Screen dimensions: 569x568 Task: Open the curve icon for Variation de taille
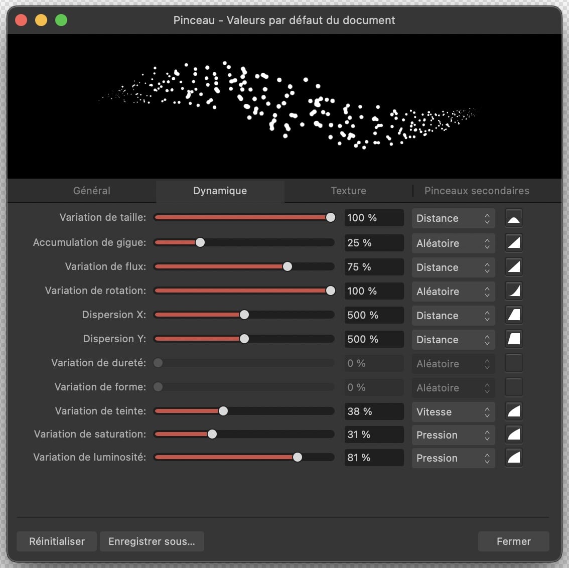[513, 218]
